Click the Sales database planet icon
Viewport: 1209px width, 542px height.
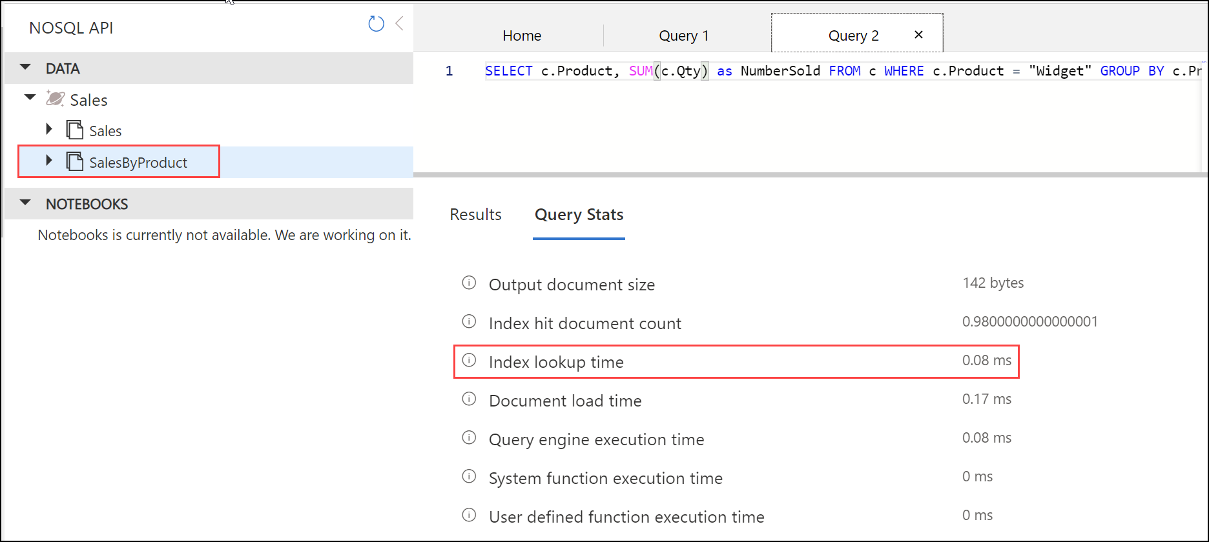tap(55, 99)
